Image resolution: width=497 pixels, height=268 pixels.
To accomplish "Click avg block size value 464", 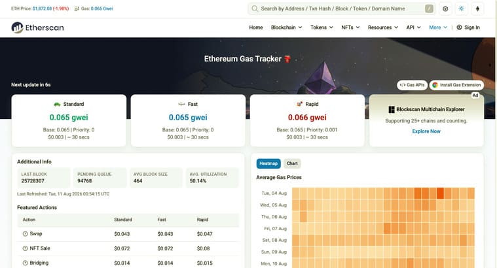I will (x=138, y=181).
